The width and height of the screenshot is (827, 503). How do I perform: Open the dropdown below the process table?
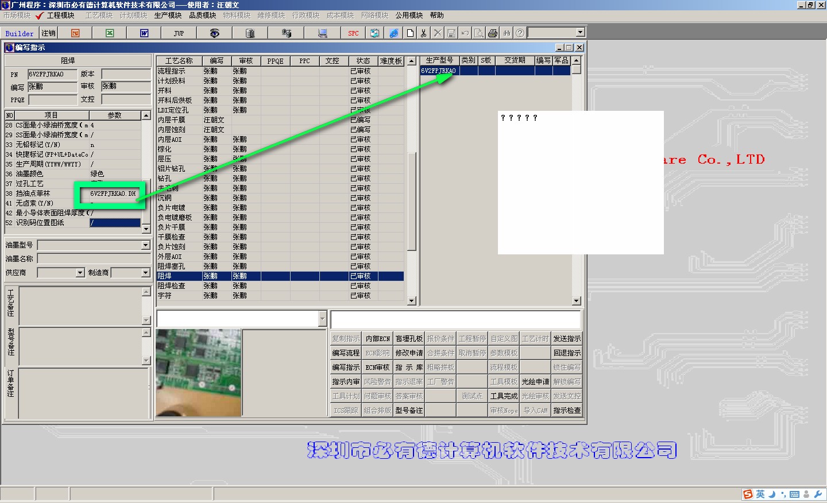click(x=322, y=319)
